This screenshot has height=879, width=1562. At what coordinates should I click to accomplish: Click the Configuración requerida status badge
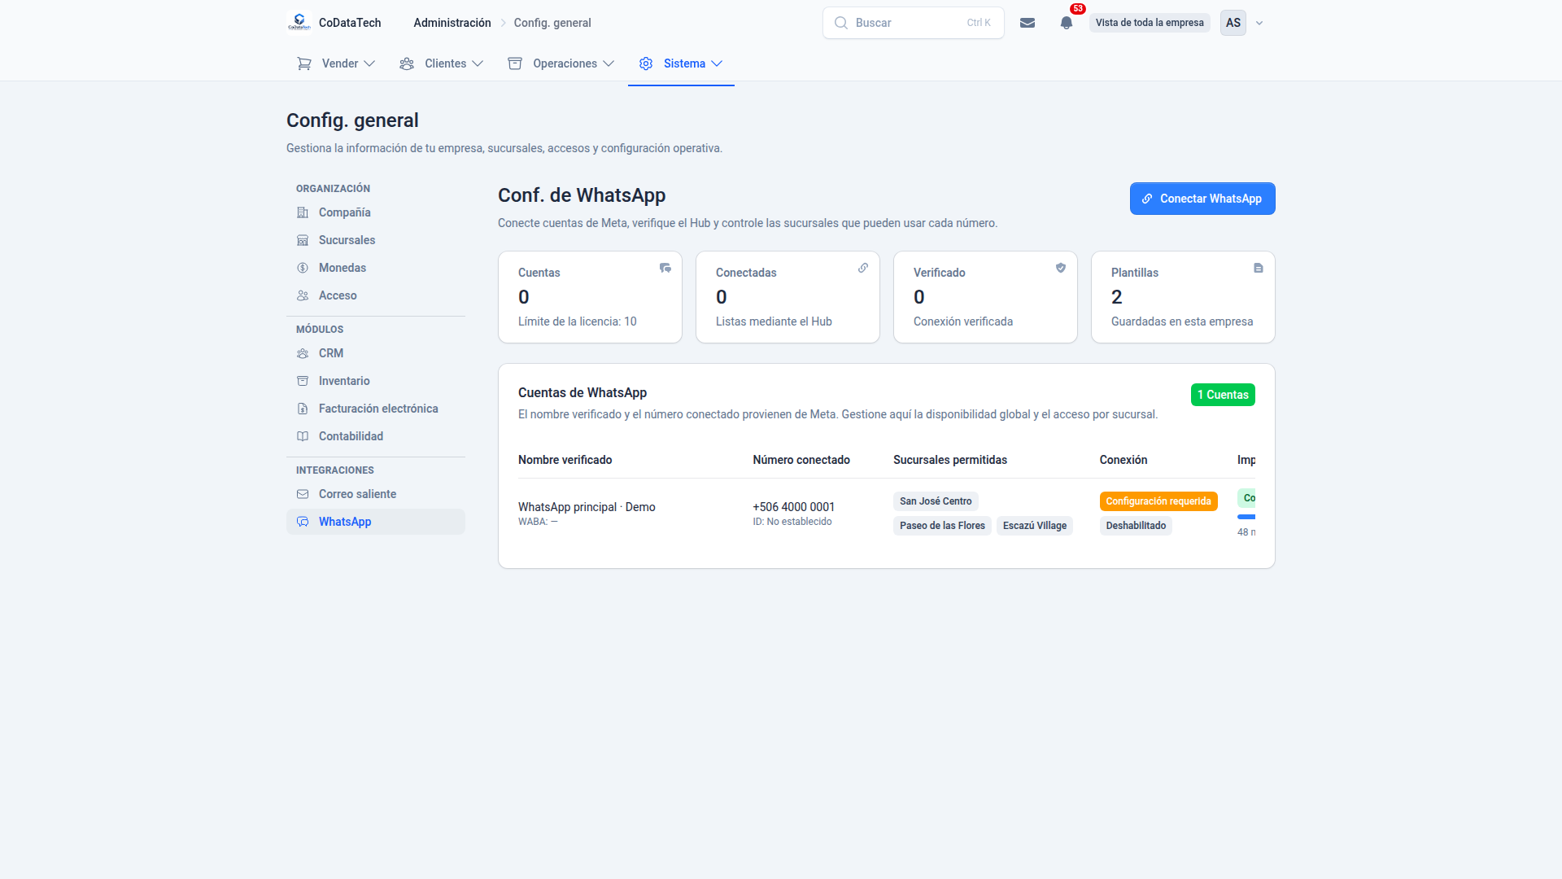click(1158, 501)
